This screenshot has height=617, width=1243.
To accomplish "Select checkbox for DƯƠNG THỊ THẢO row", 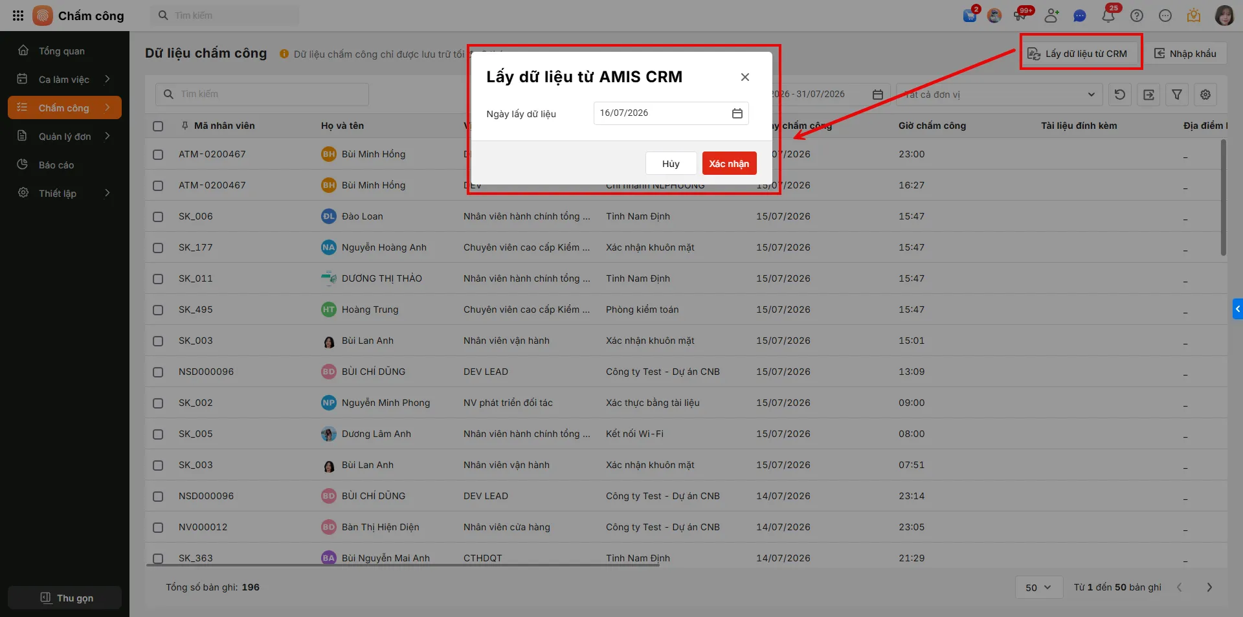I will click(x=158, y=278).
